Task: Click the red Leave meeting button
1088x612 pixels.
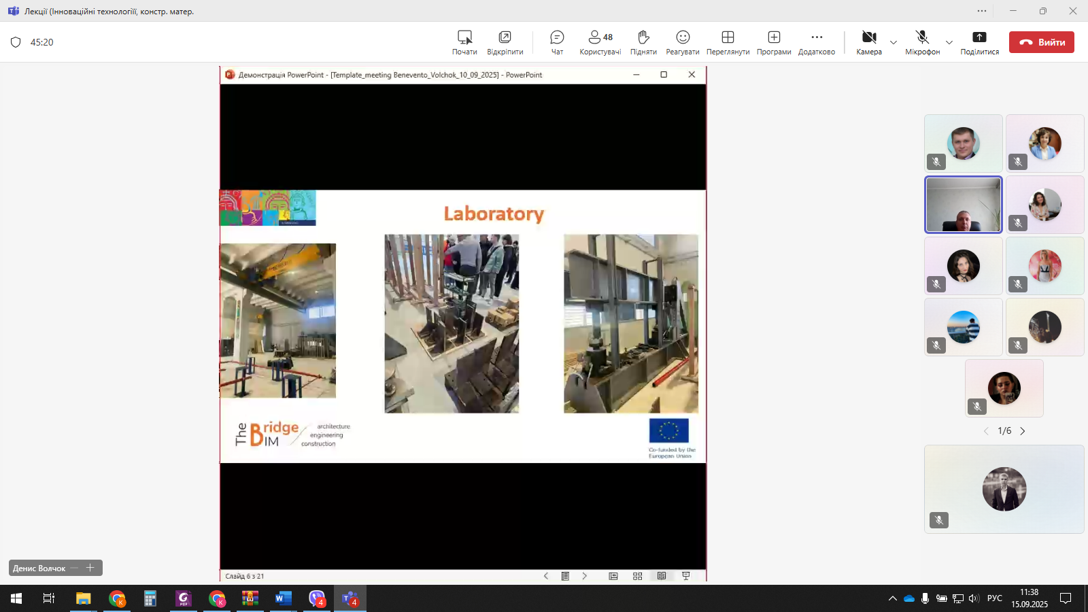Action: point(1041,42)
